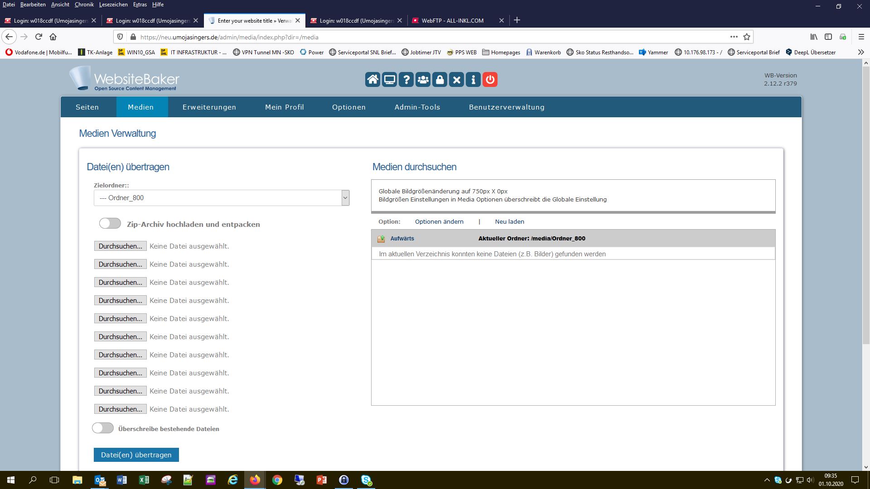The height and width of the screenshot is (489, 870).
Task: Show more bookmarks with the chevron
Action: (x=860, y=52)
